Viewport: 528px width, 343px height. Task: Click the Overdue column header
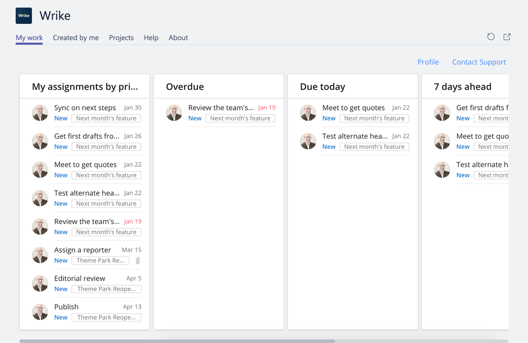pos(185,87)
